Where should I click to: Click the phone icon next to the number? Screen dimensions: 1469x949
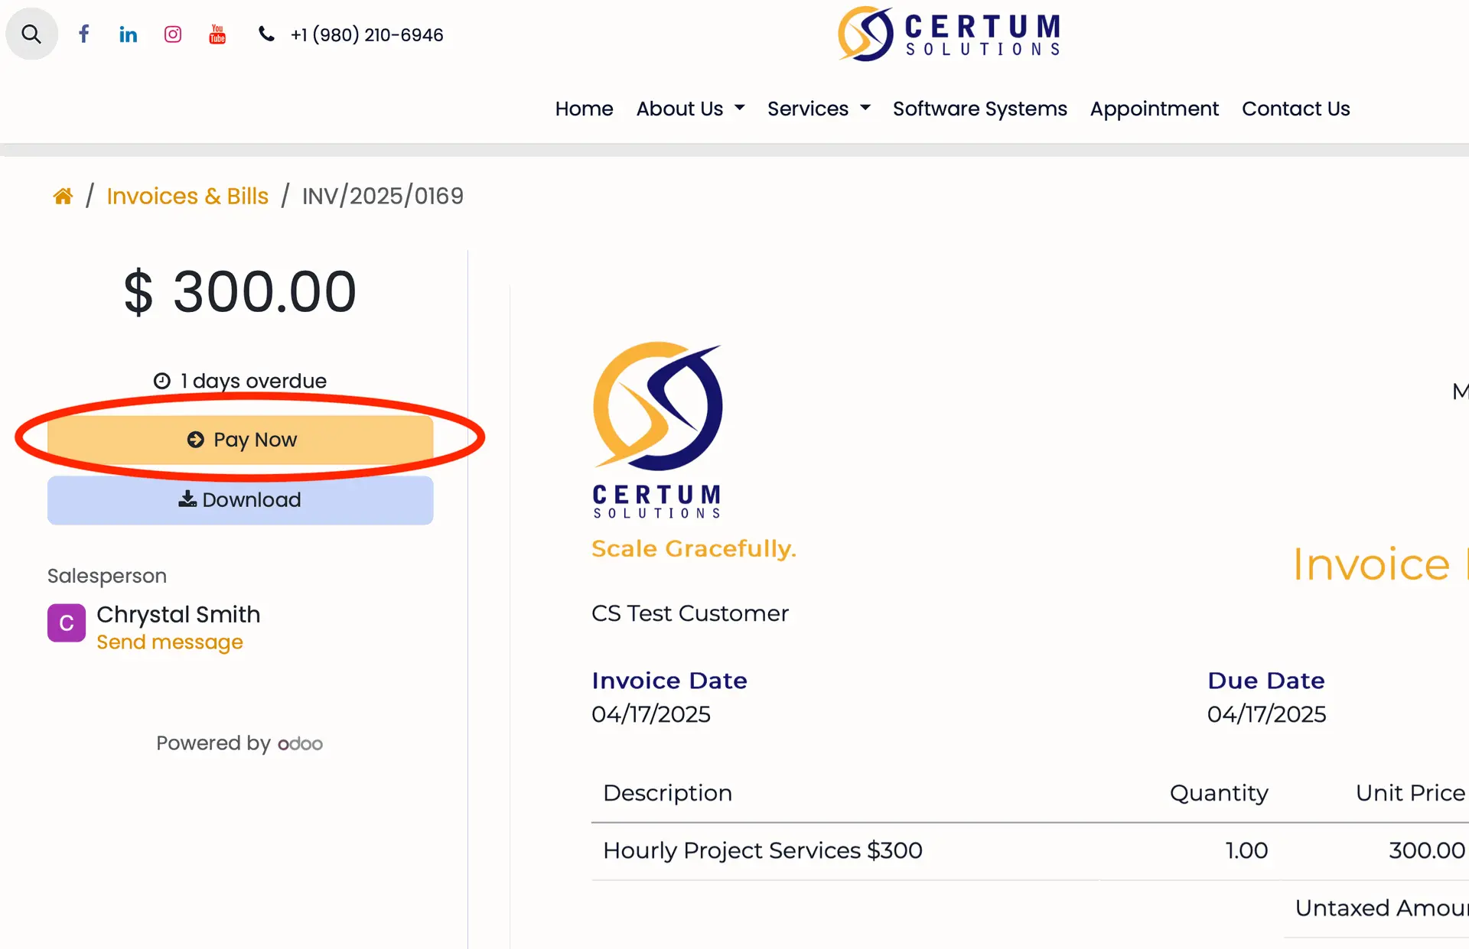click(x=265, y=34)
